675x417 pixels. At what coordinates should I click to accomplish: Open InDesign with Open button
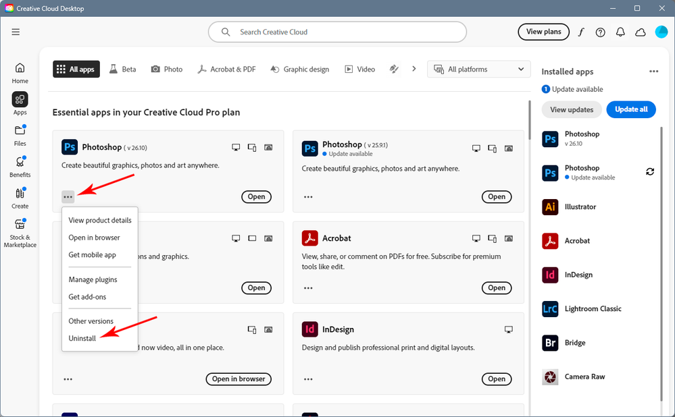tap(497, 379)
